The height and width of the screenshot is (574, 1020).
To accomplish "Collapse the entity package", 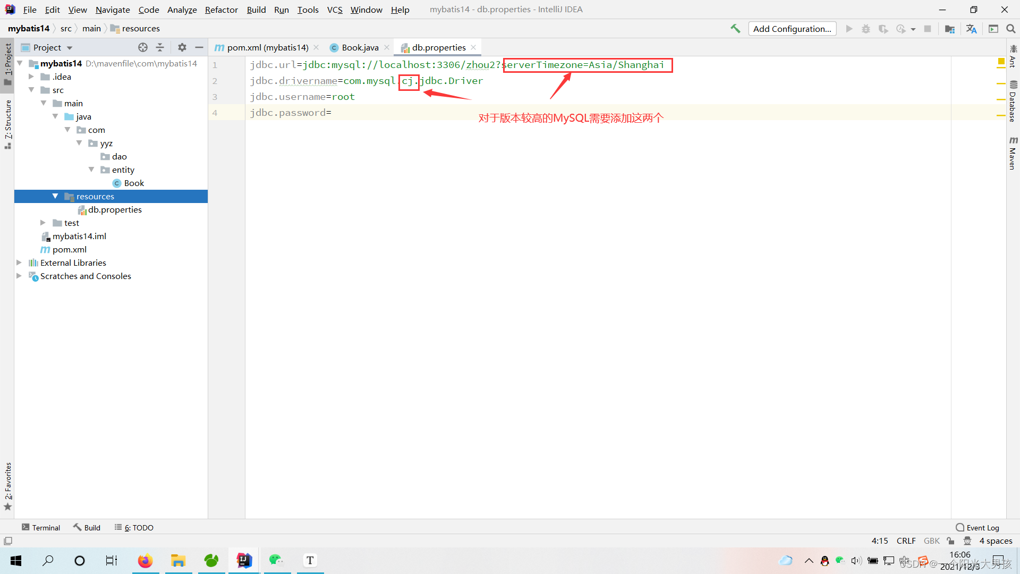I will click(x=91, y=170).
